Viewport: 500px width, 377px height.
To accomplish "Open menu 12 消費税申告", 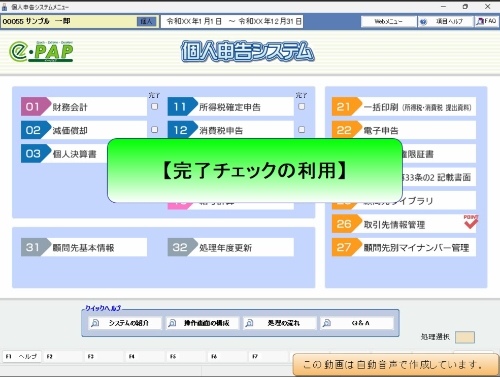I will (x=230, y=130).
